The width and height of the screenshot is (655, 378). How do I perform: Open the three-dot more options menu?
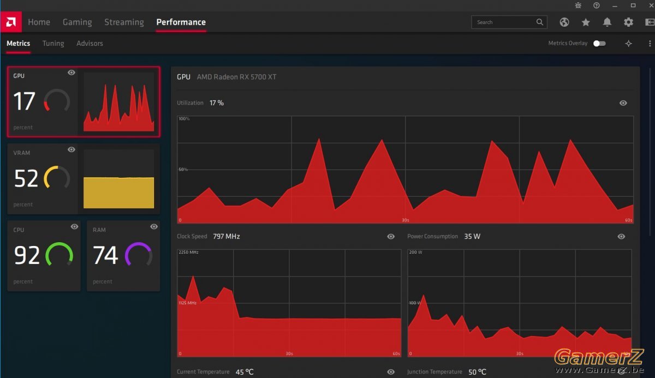click(x=650, y=43)
